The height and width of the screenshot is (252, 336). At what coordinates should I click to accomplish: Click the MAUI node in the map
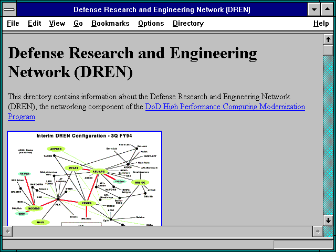coord(40,223)
